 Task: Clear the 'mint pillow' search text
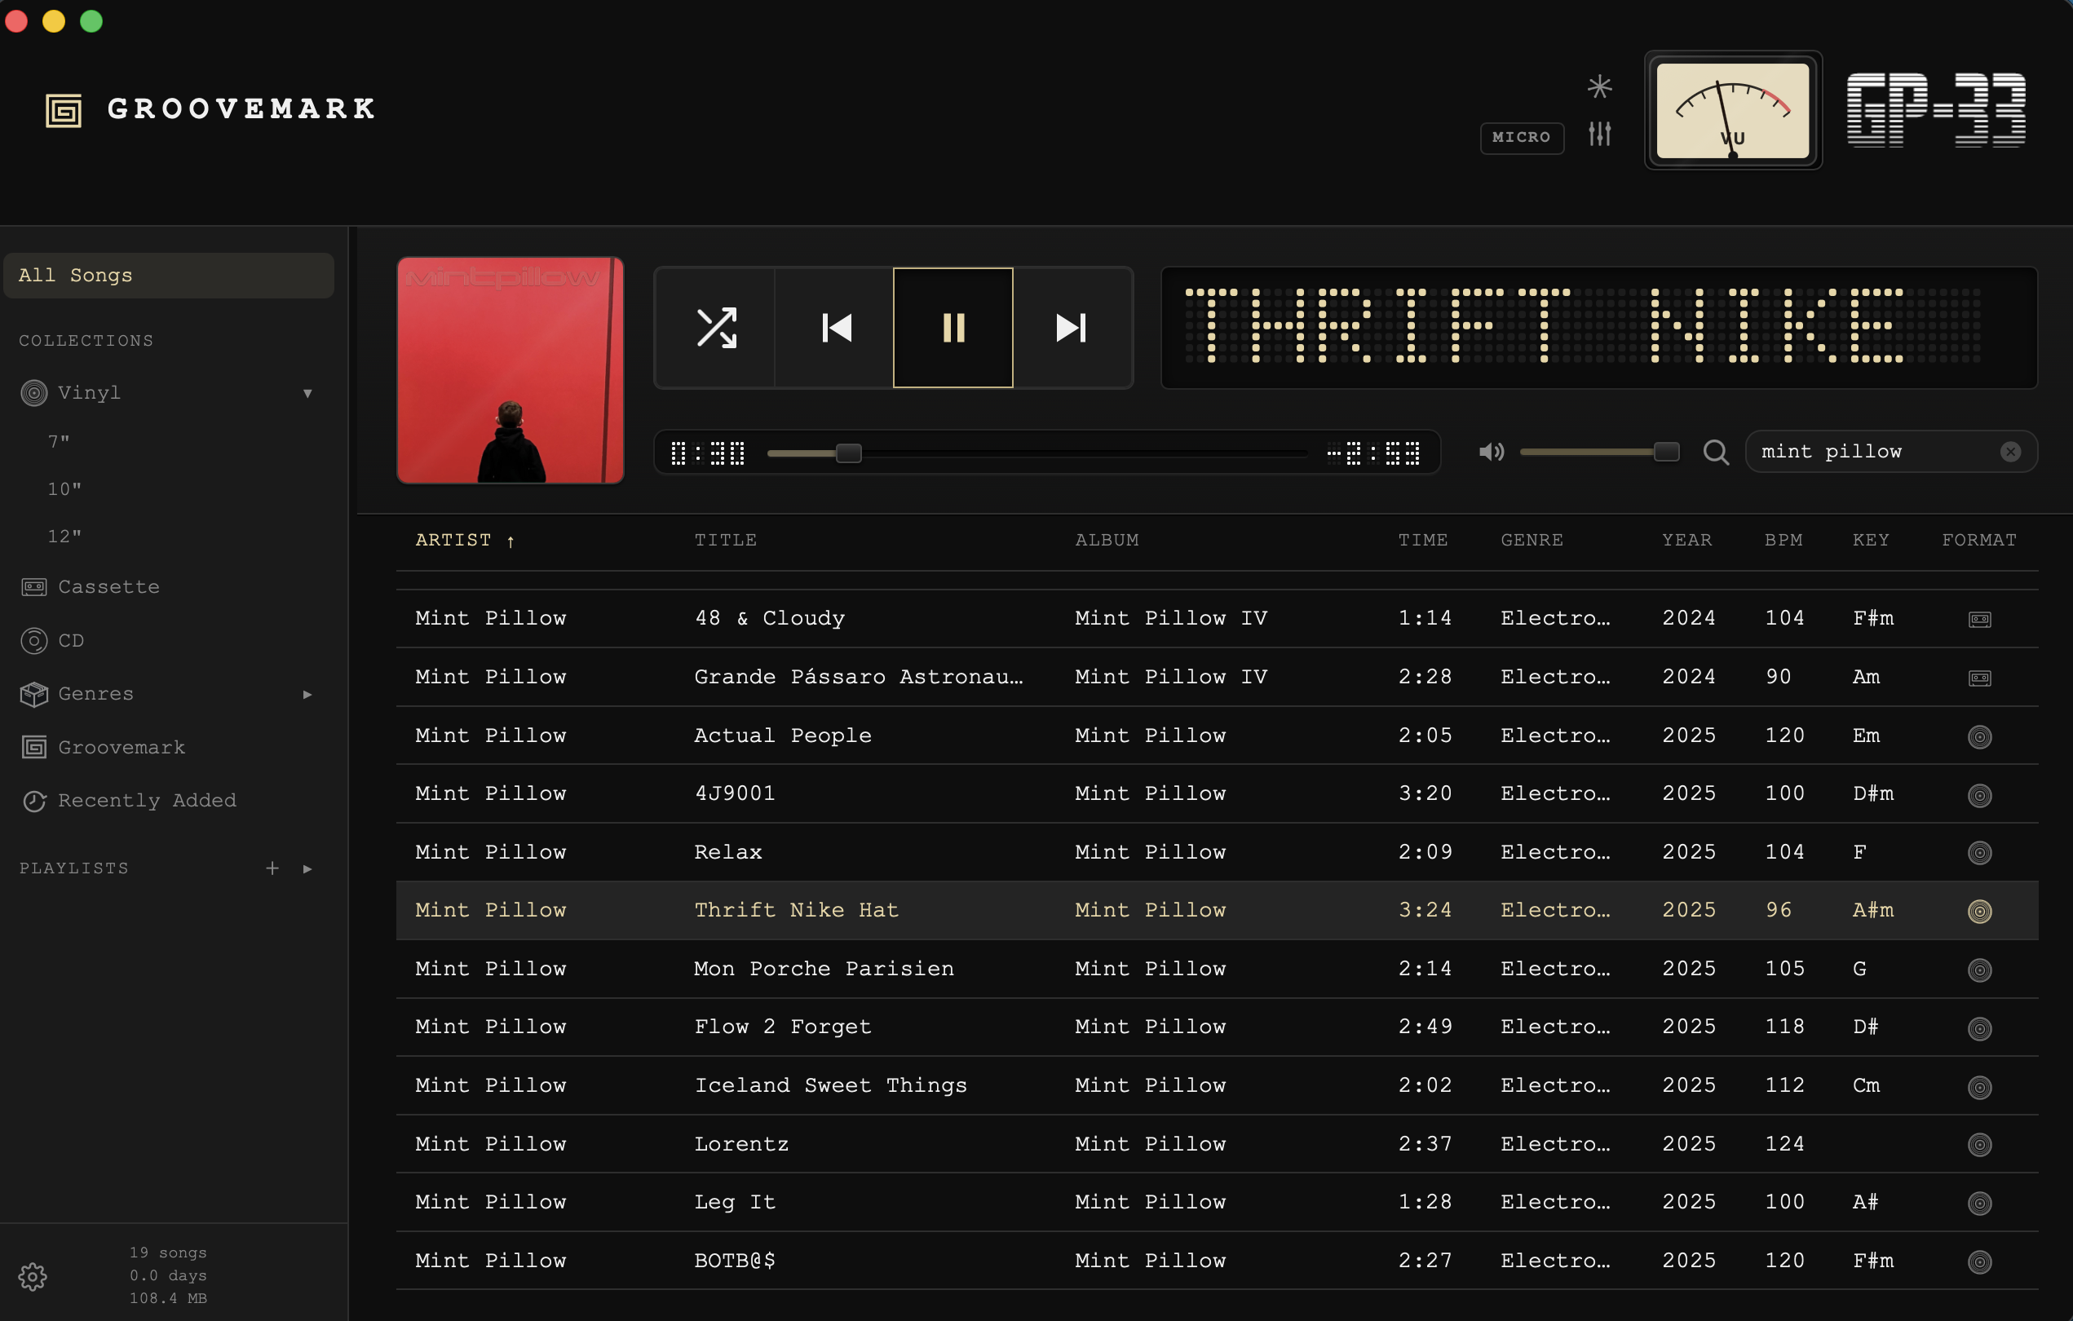coord(2010,452)
